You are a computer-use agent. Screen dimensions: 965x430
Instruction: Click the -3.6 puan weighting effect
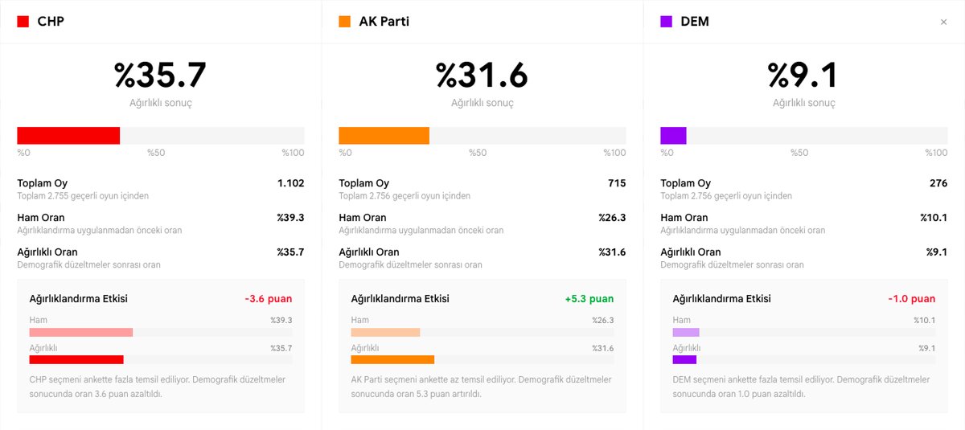pyautogui.click(x=269, y=299)
